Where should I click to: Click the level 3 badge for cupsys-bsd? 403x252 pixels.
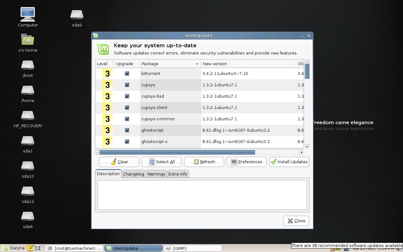[x=107, y=96]
